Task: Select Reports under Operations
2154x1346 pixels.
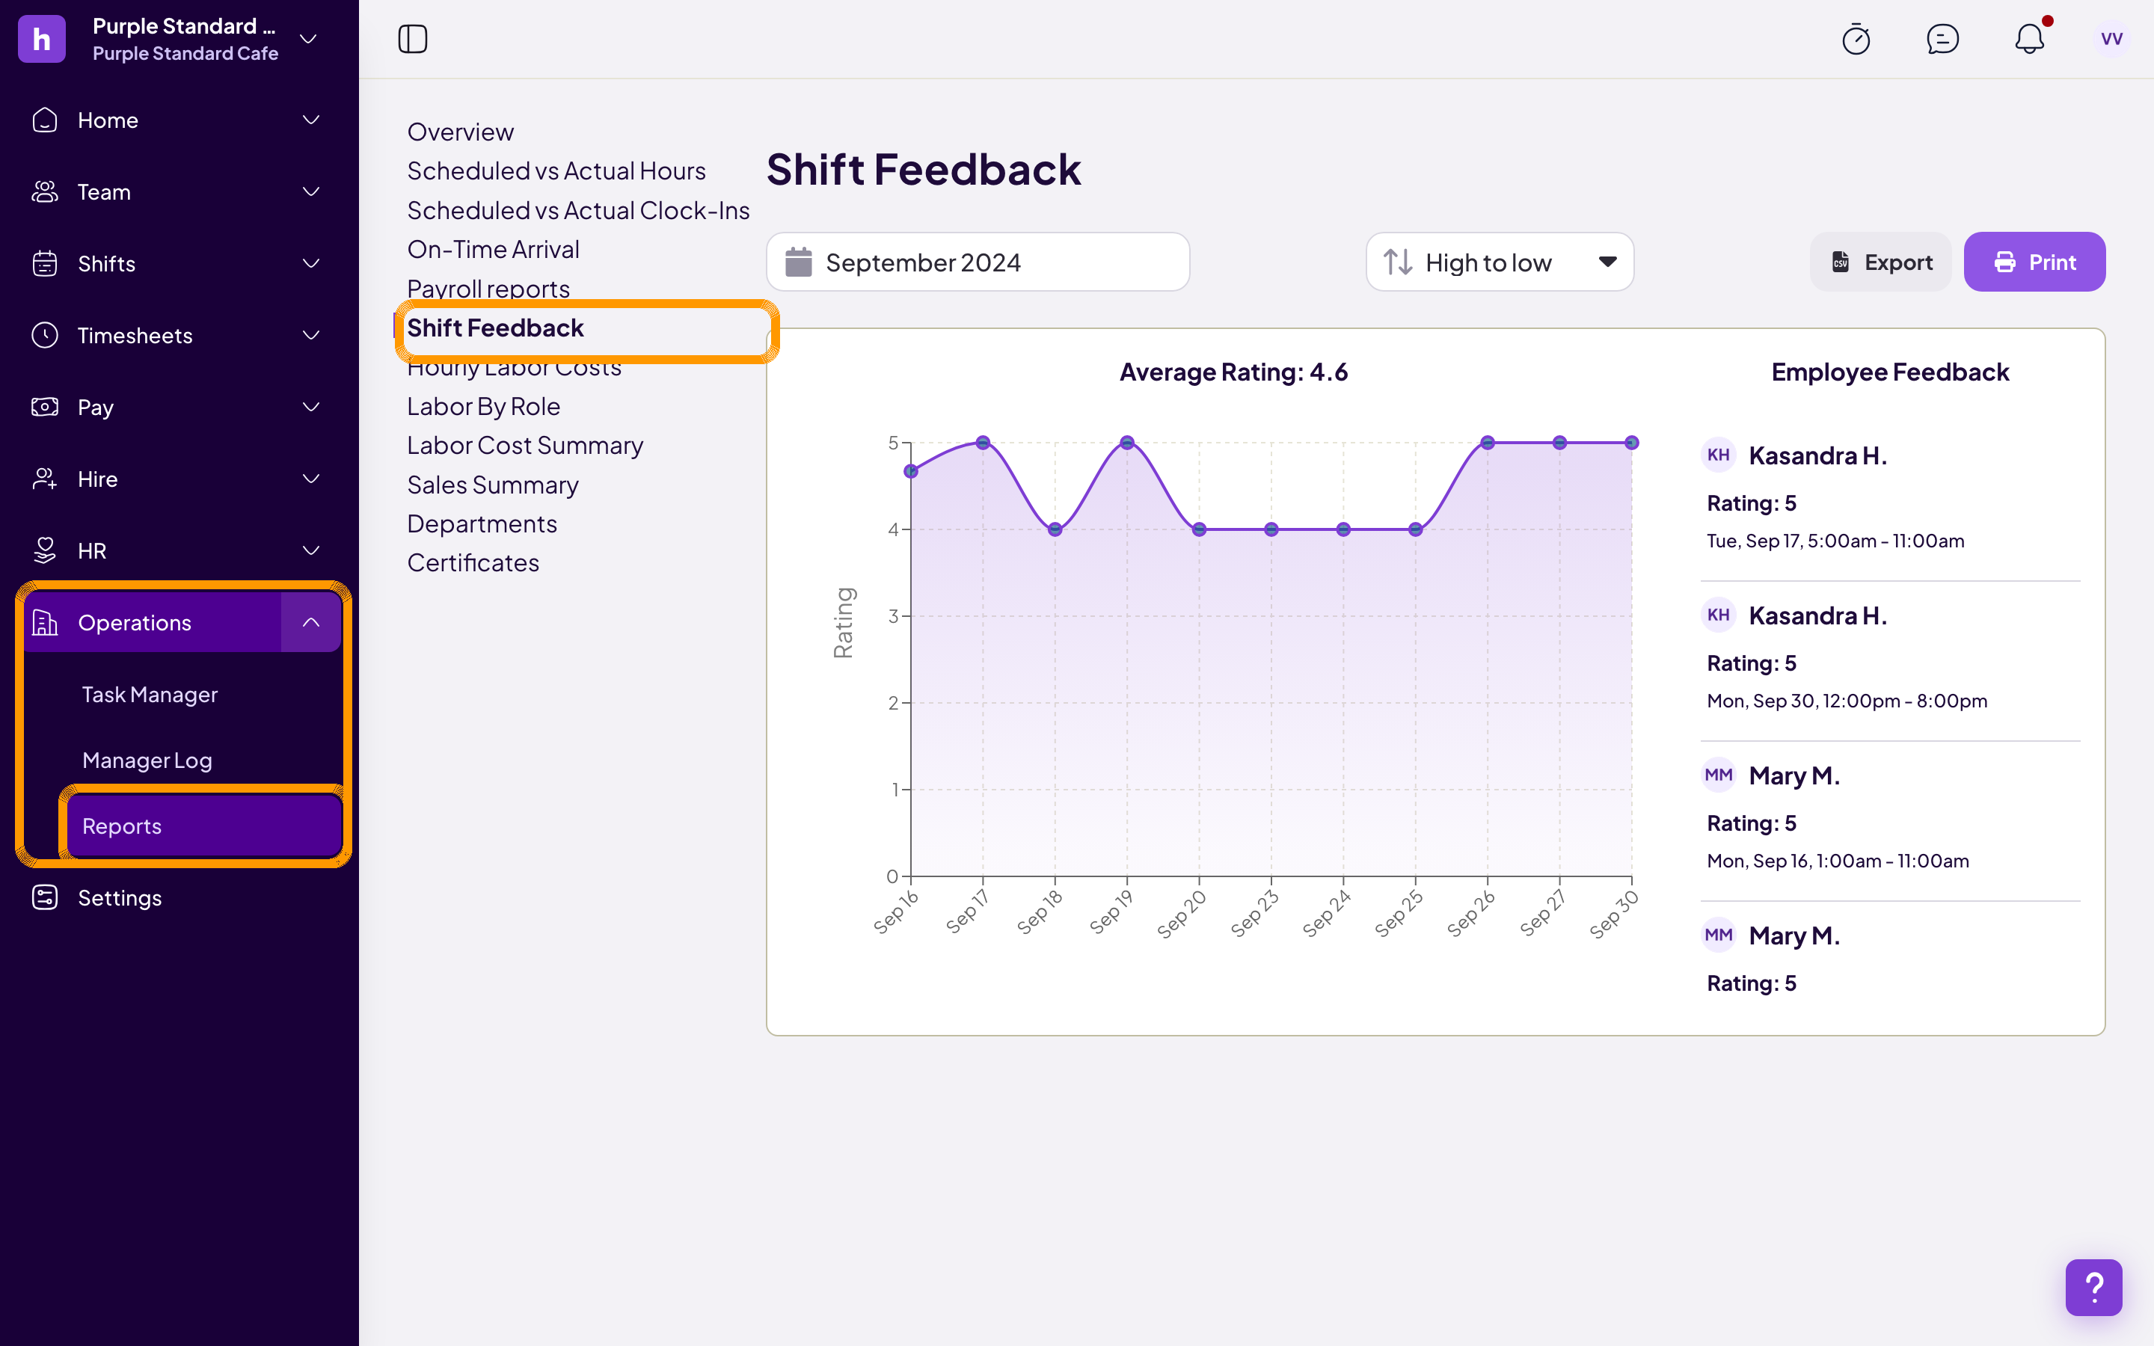Action: pos(204,826)
